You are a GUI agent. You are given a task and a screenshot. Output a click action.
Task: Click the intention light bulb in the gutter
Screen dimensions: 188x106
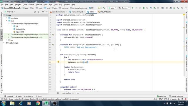tap(58, 62)
